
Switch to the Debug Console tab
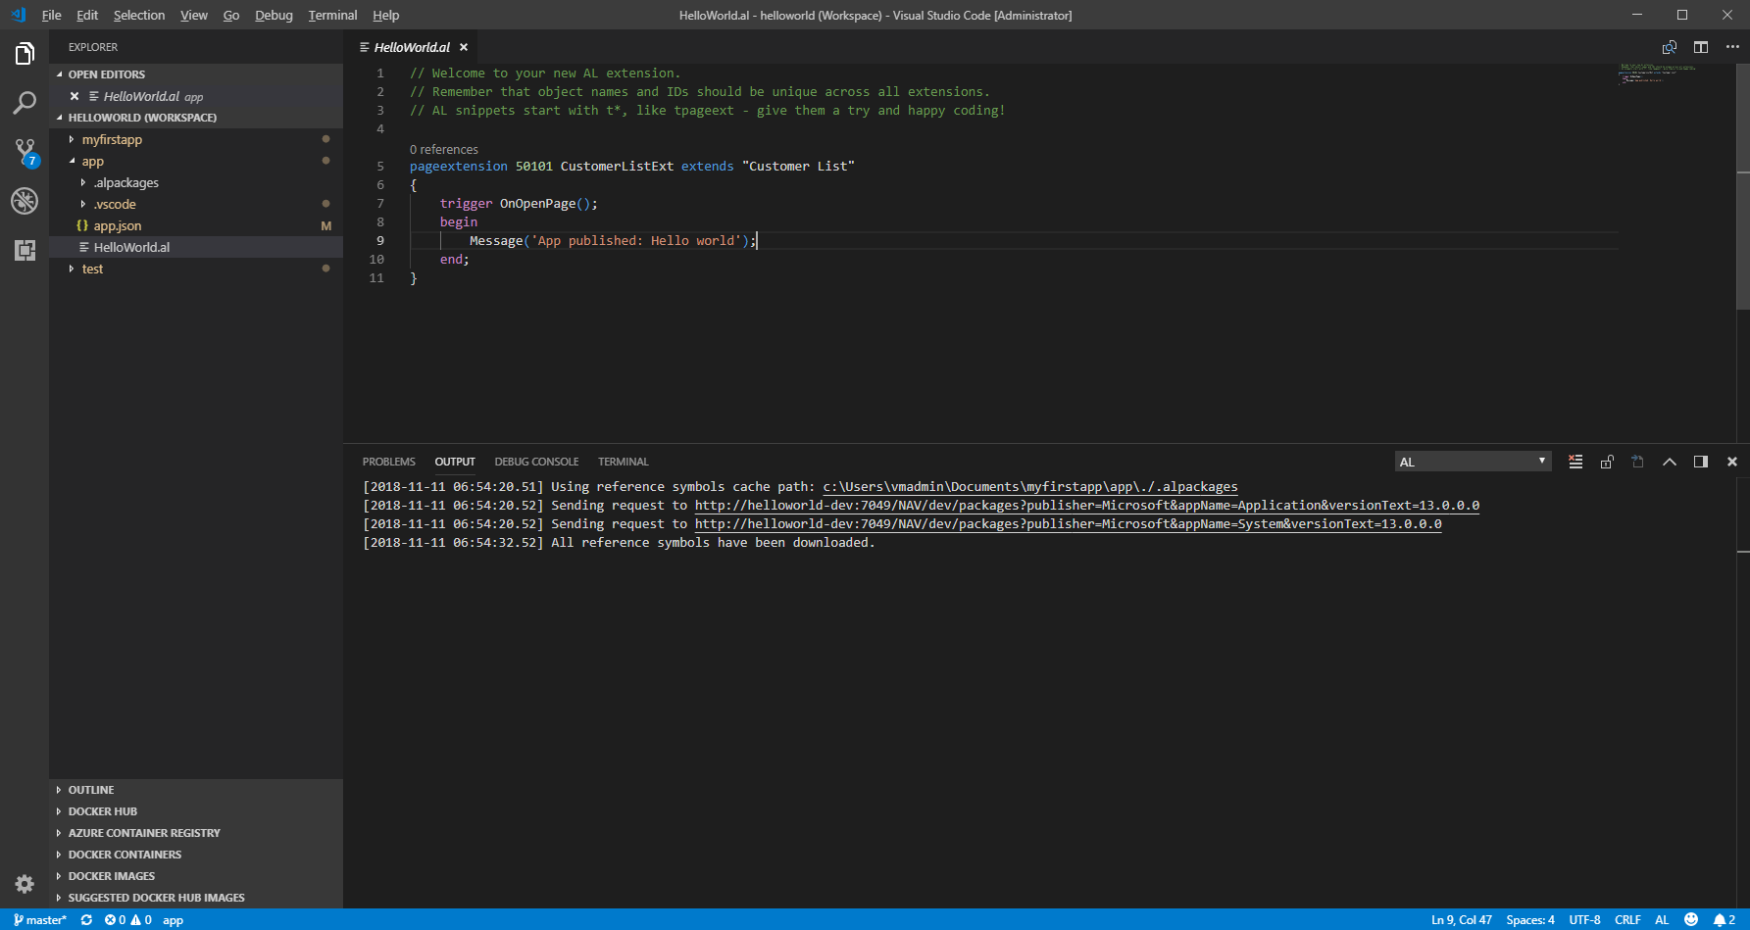[x=536, y=462]
